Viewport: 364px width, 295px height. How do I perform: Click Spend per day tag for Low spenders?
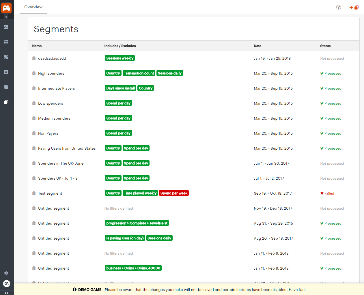coord(118,103)
